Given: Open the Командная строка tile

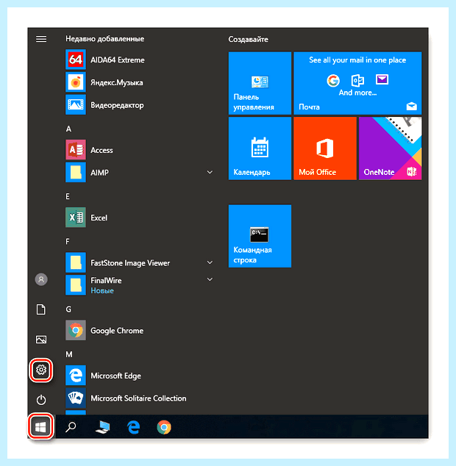Looking at the screenshot, I should click(x=260, y=236).
